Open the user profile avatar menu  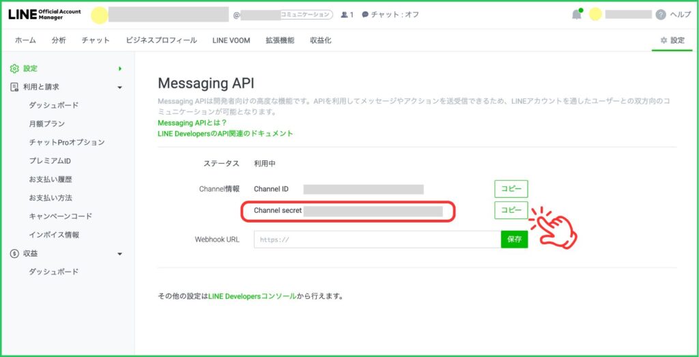(x=595, y=14)
